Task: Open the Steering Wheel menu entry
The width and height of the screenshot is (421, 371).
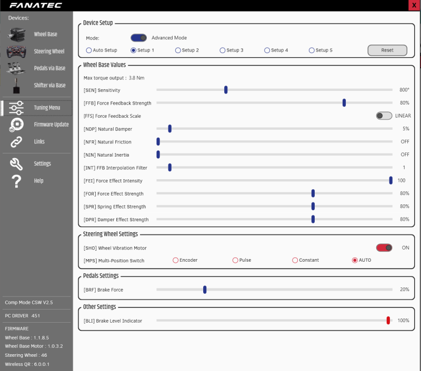Action: 49,51
